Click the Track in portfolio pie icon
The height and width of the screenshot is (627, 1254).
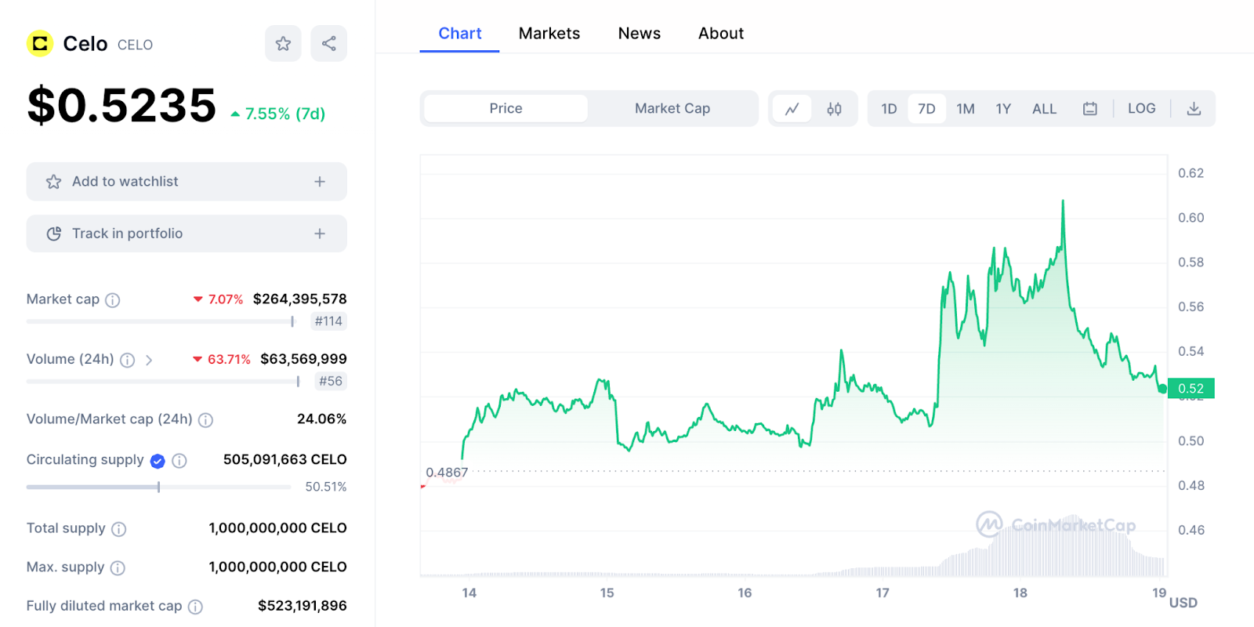click(53, 234)
